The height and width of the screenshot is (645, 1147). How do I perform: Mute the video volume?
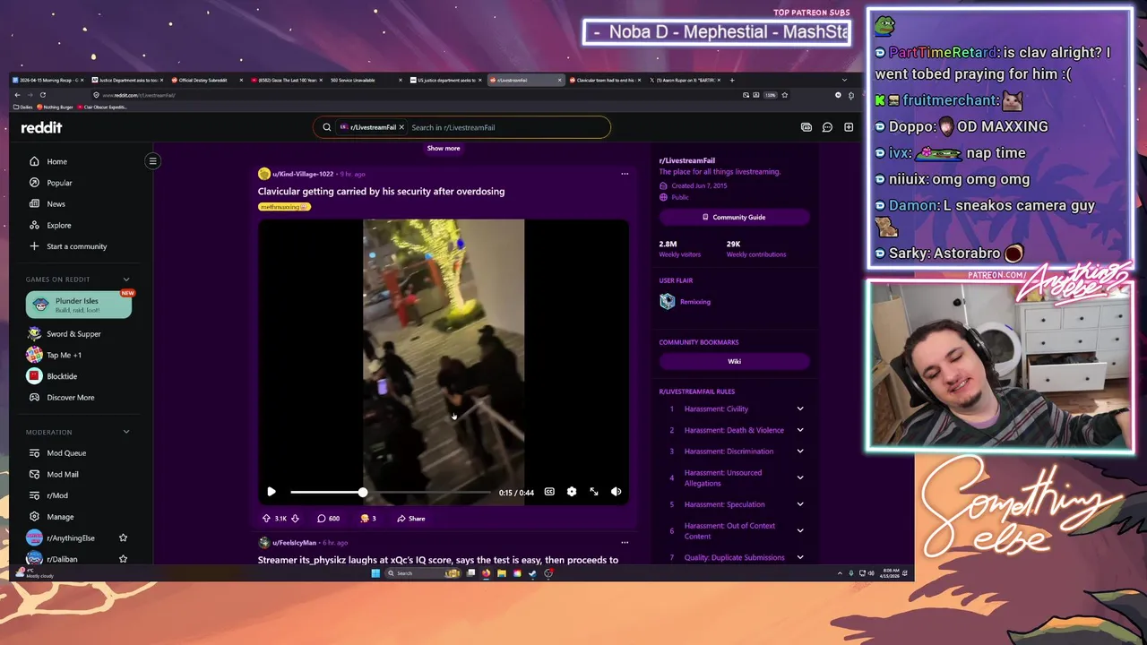616,492
